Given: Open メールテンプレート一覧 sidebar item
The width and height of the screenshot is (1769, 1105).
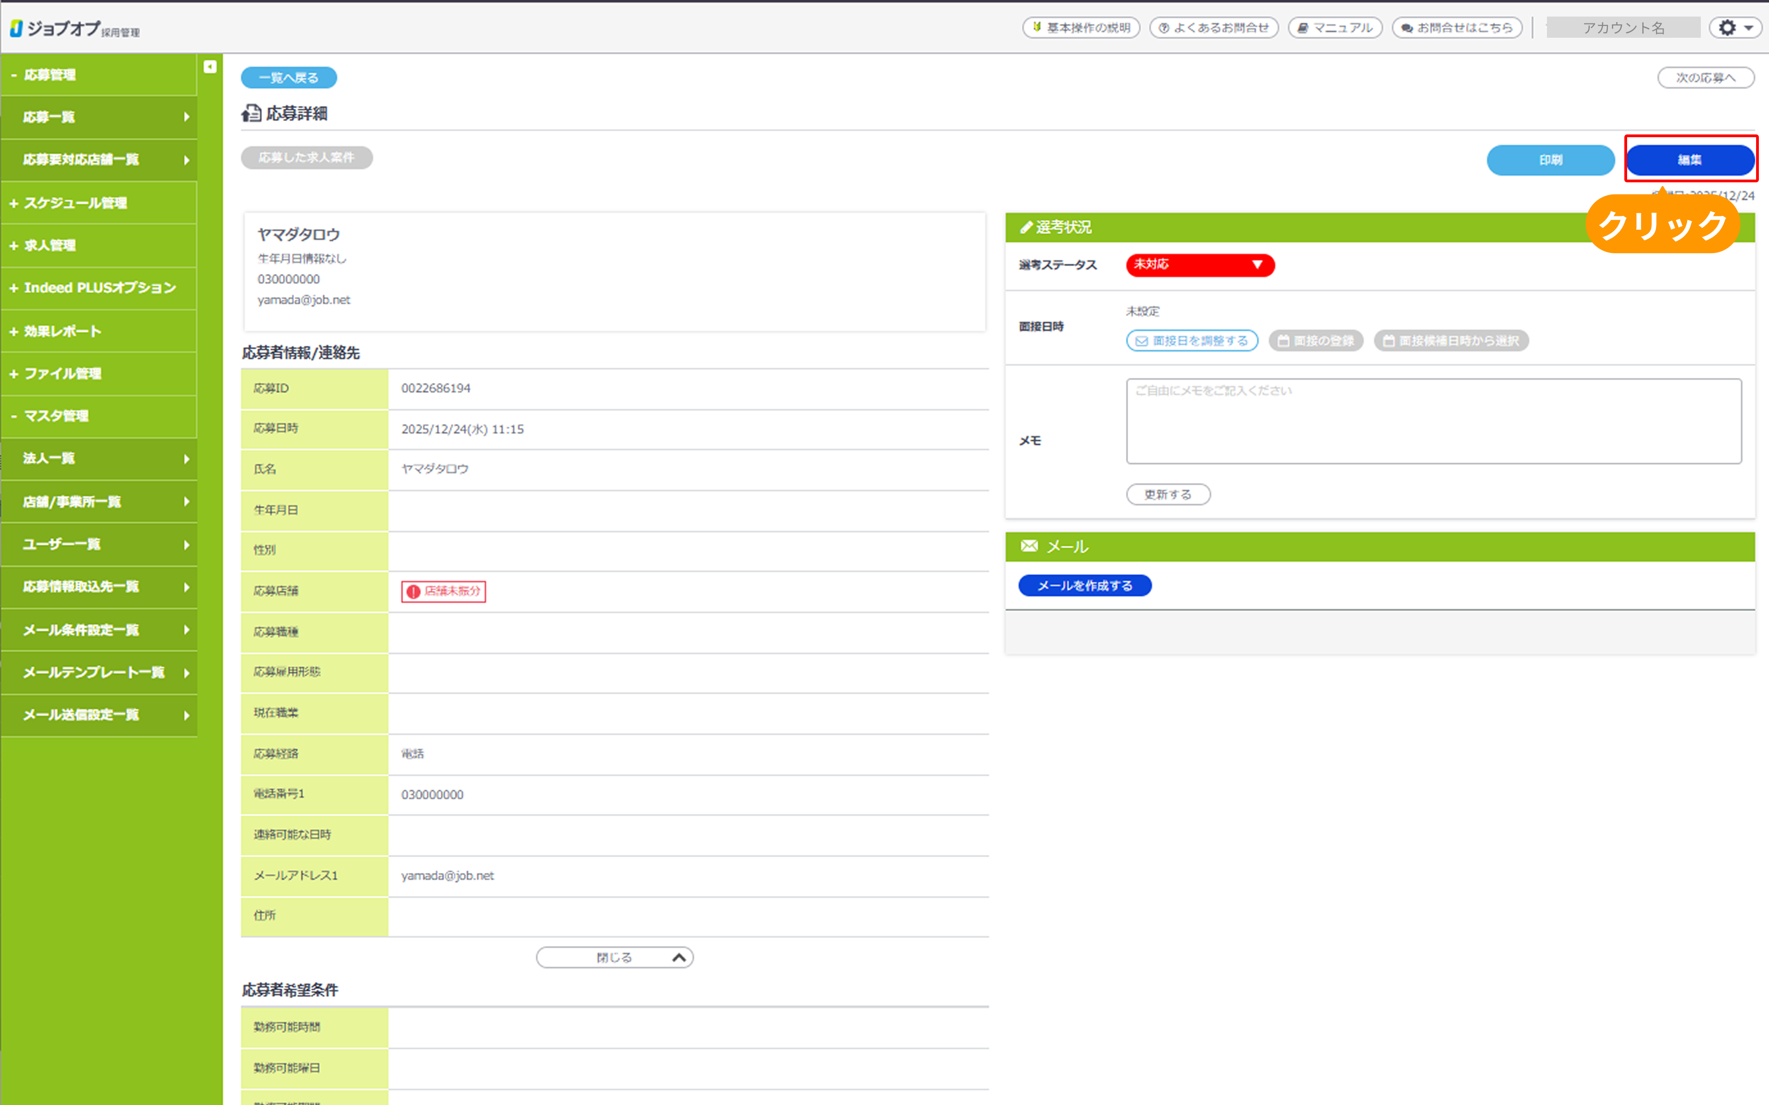Looking at the screenshot, I should (x=99, y=672).
